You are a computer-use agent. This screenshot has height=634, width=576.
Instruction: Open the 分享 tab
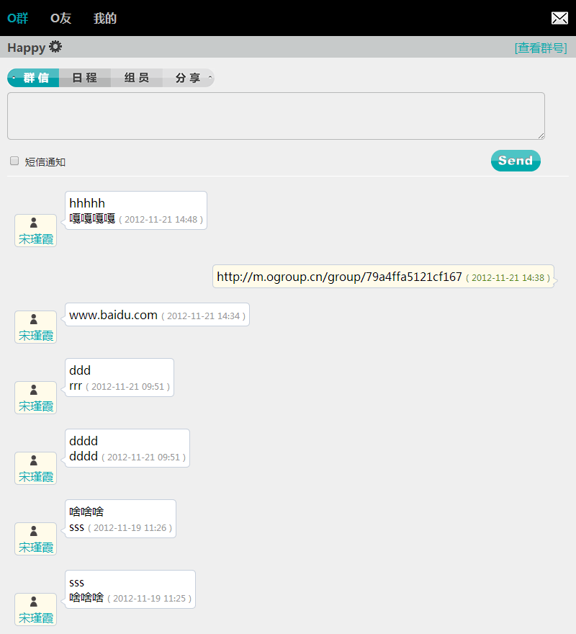189,78
